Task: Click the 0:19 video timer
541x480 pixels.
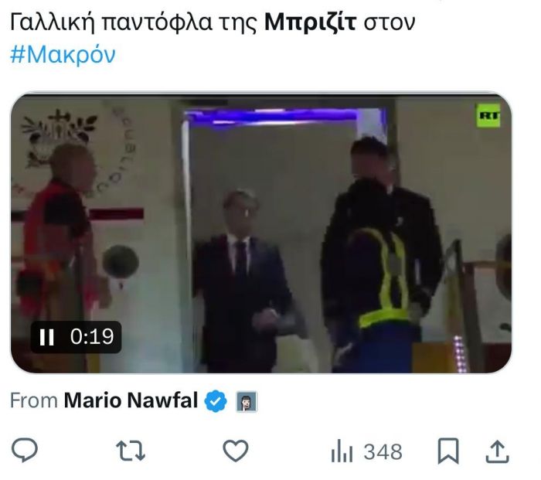Action: click(x=92, y=337)
